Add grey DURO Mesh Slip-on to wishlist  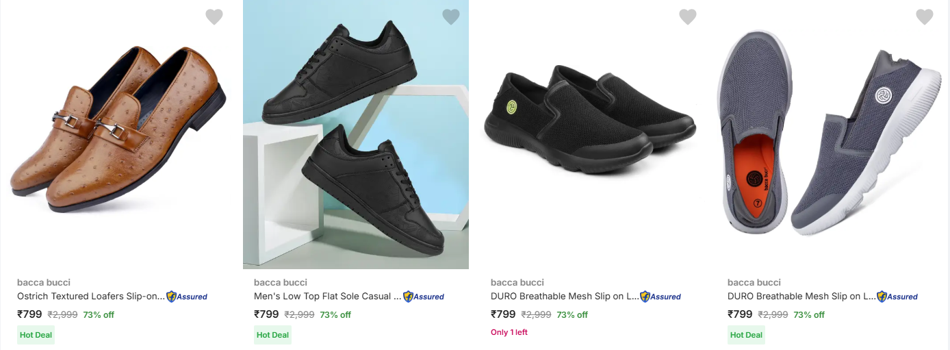925,17
